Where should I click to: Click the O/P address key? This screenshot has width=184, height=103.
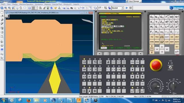(x=152, y=17)
